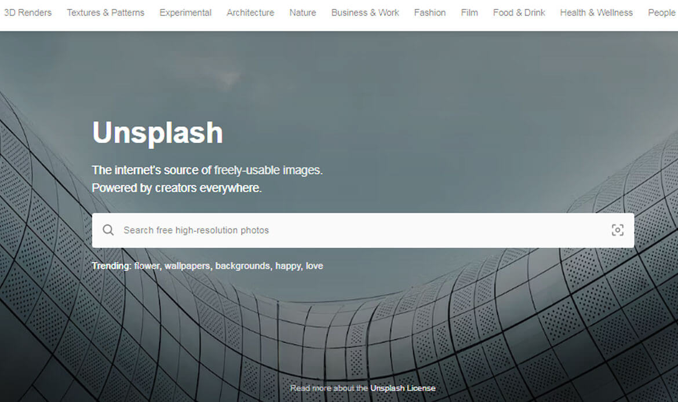
Task: Select the Fashion category
Action: 430,13
